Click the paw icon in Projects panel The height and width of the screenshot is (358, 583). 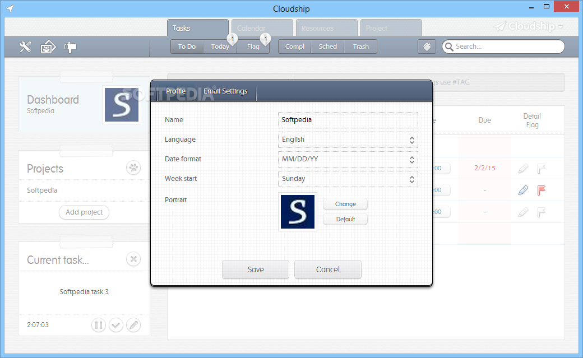tap(133, 168)
